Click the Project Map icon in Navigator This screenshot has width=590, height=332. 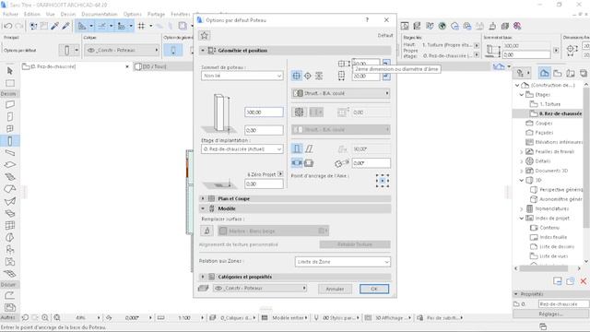[x=544, y=73]
